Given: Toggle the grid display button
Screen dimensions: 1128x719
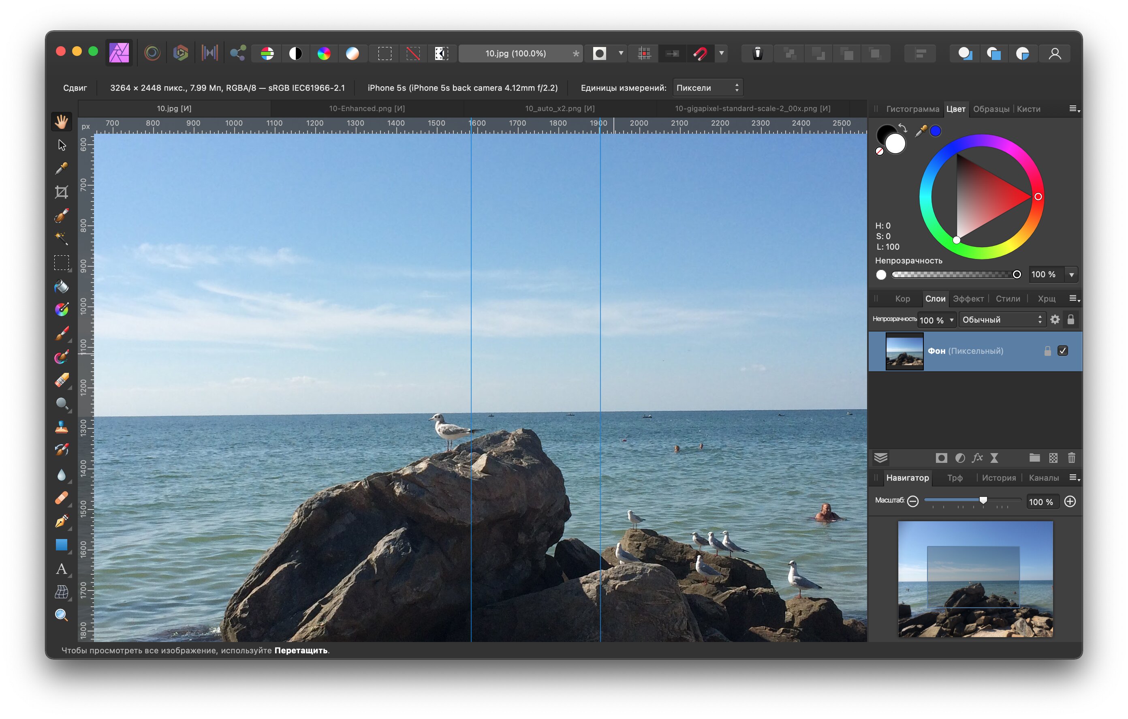Looking at the screenshot, I should pyautogui.click(x=645, y=53).
